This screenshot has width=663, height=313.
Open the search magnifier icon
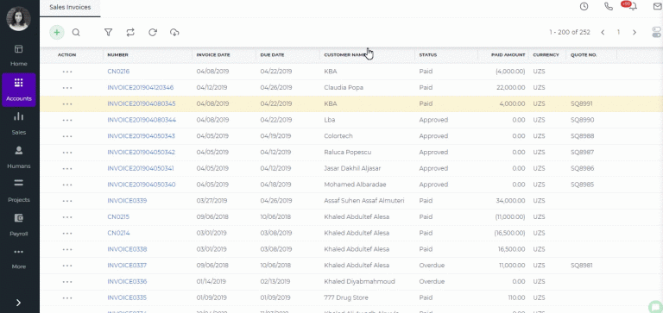pyautogui.click(x=76, y=33)
